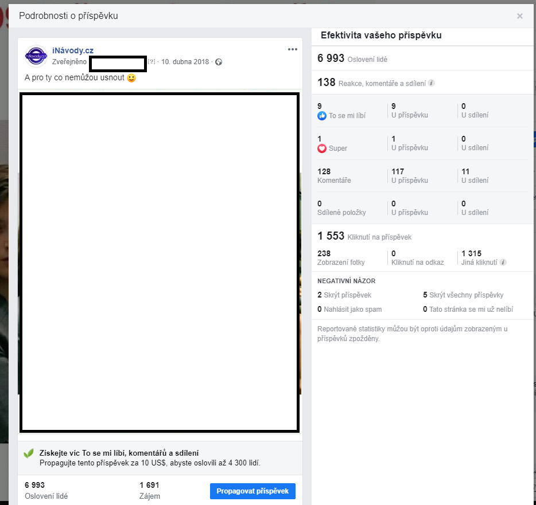
Task: Click the Propagujte tento příspěvek za 10 US$ line
Action: pos(150,463)
